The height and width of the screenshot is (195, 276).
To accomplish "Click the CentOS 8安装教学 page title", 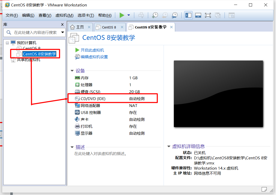I will [x=109, y=37].
